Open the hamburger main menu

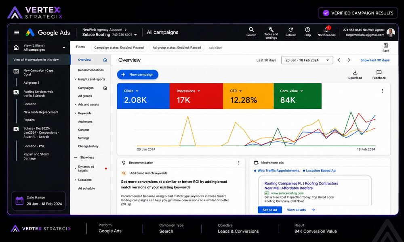point(17,32)
